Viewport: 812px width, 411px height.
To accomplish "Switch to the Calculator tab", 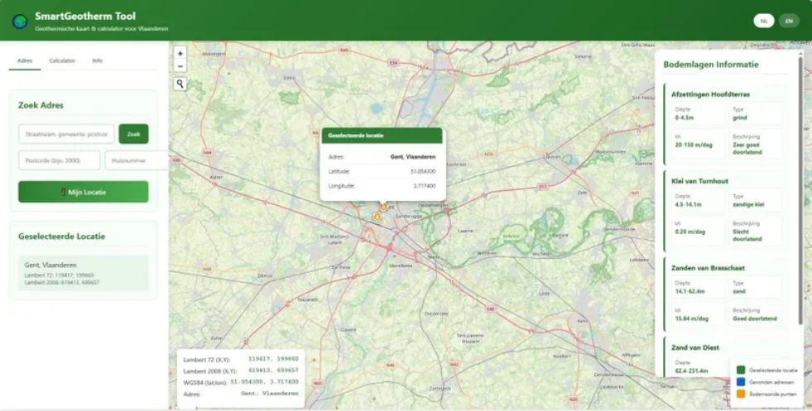I will click(62, 60).
